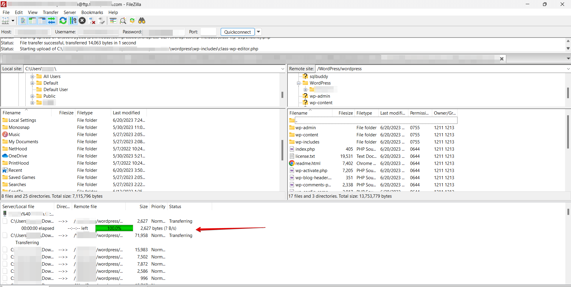Search for files with binoculars icon
Image resolution: width=571 pixels, height=287 pixels.
point(142,21)
